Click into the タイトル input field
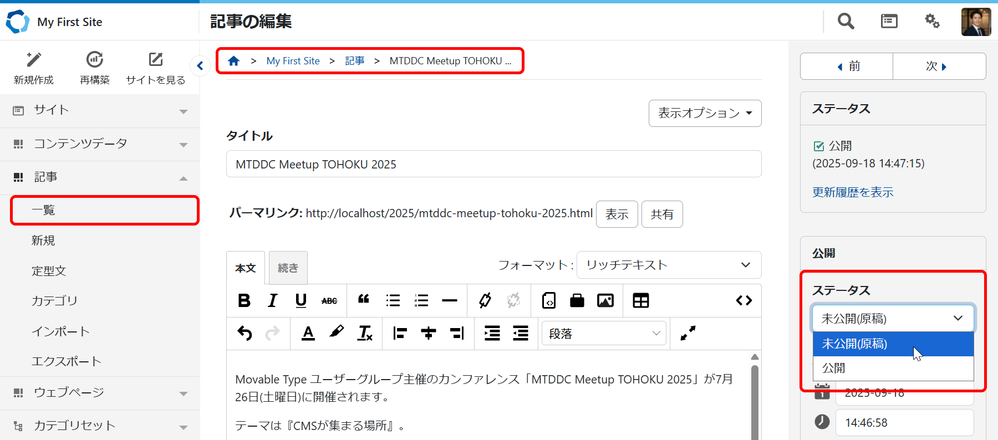This screenshot has width=998, height=440. 493,164
